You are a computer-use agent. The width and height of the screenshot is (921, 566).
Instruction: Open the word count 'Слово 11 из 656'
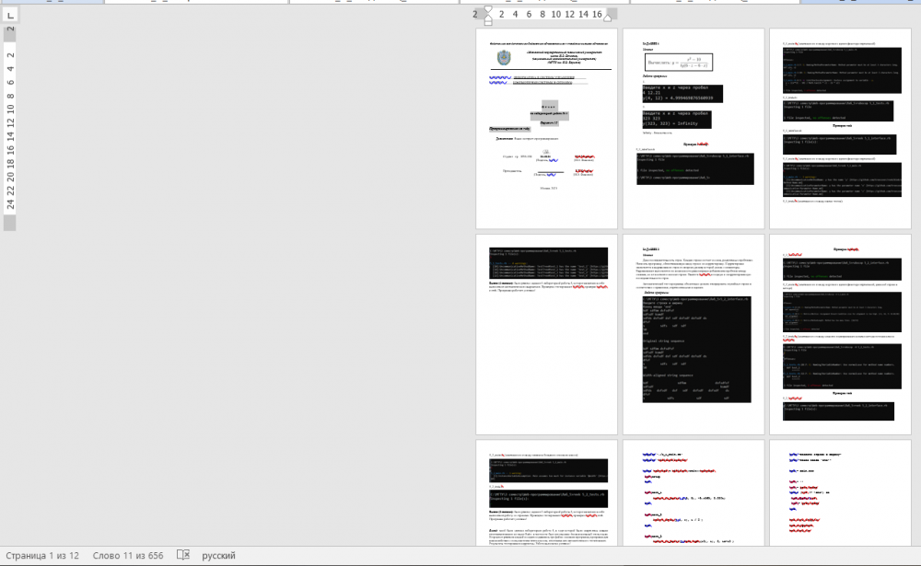click(128, 556)
